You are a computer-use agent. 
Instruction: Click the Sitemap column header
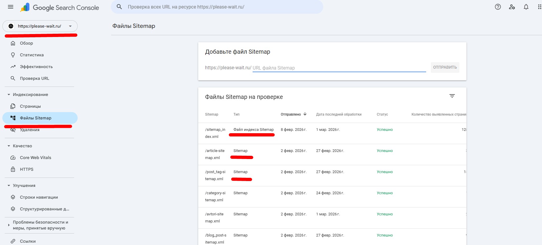(212, 114)
